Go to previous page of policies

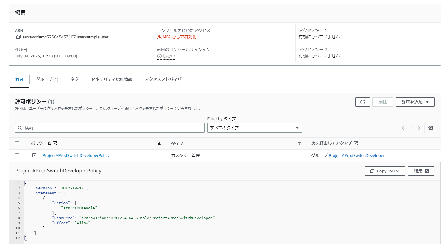pos(403,128)
